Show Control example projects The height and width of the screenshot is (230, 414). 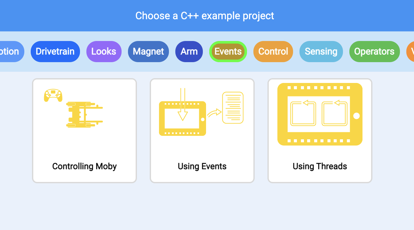click(273, 52)
